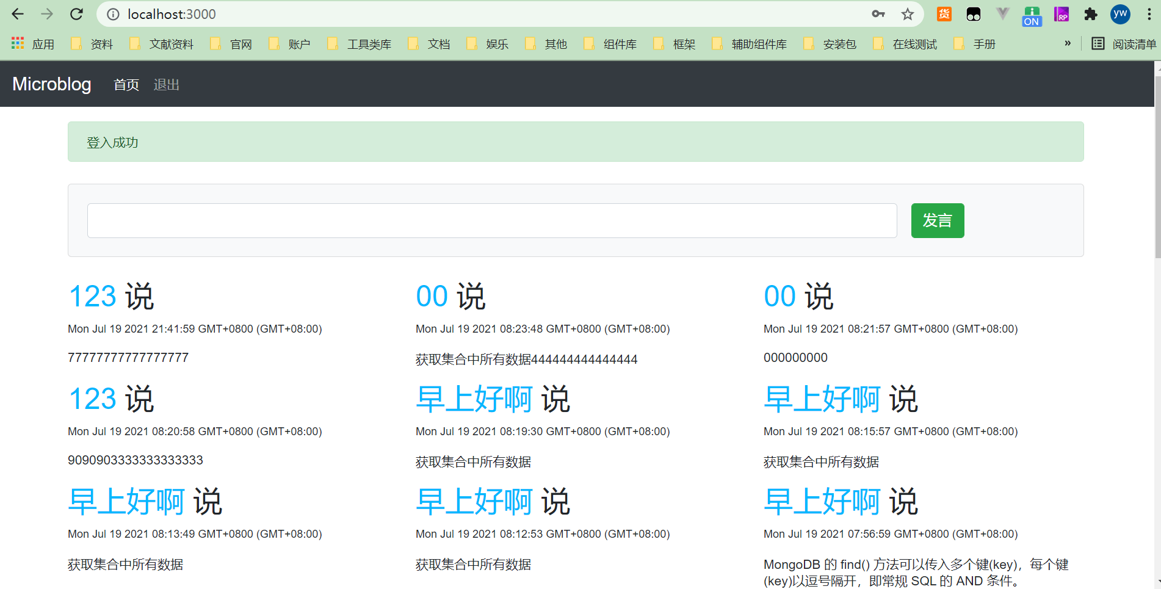This screenshot has height=589, width=1161.
Task: Focus the post text input field
Action: coord(492,220)
